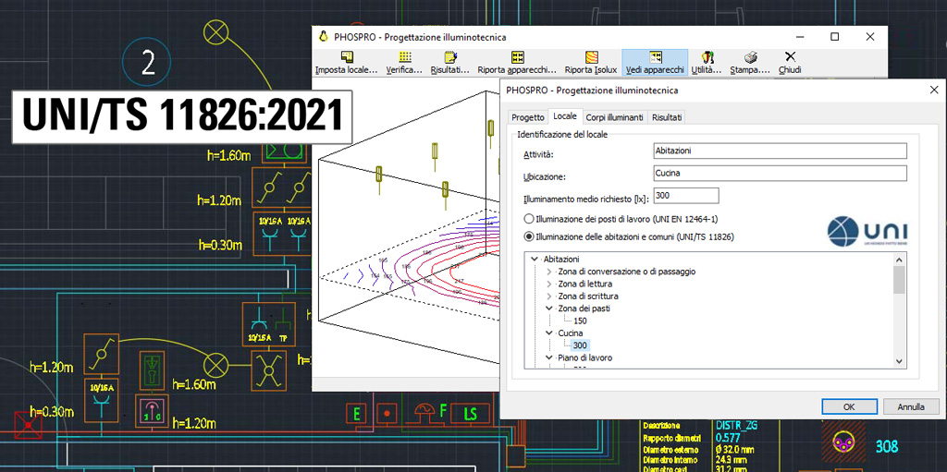The height and width of the screenshot is (472, 947).
Task: Choose the Chiudi toolbar icon
Action: point(790,63)
